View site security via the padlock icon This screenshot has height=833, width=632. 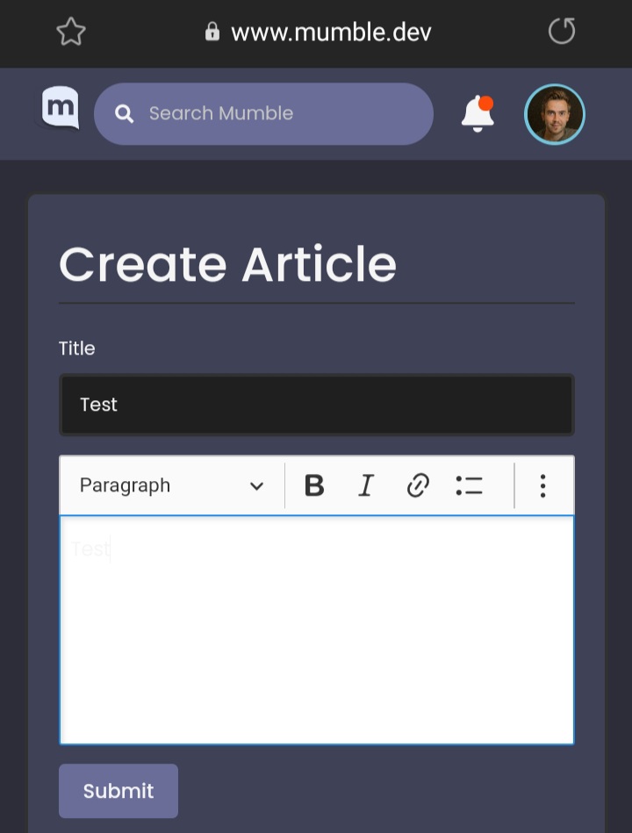coord(212,32)
